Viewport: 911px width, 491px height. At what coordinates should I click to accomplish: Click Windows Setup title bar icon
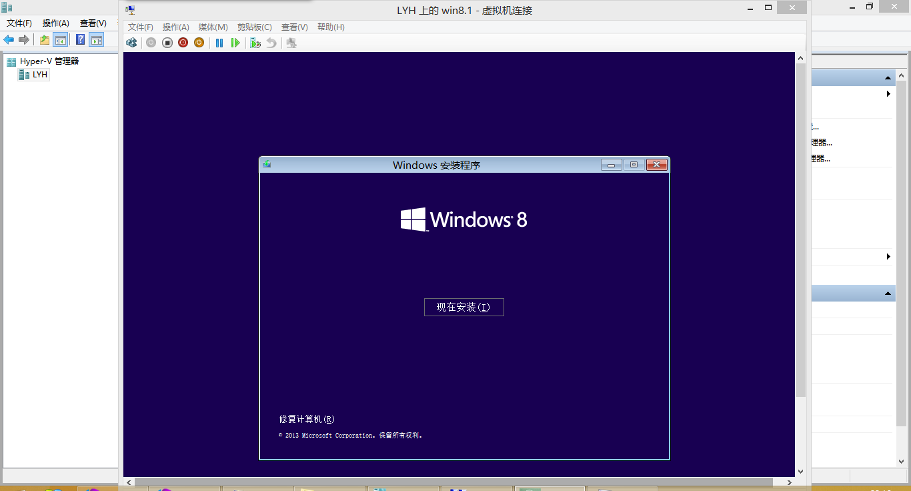pos(267,164)
